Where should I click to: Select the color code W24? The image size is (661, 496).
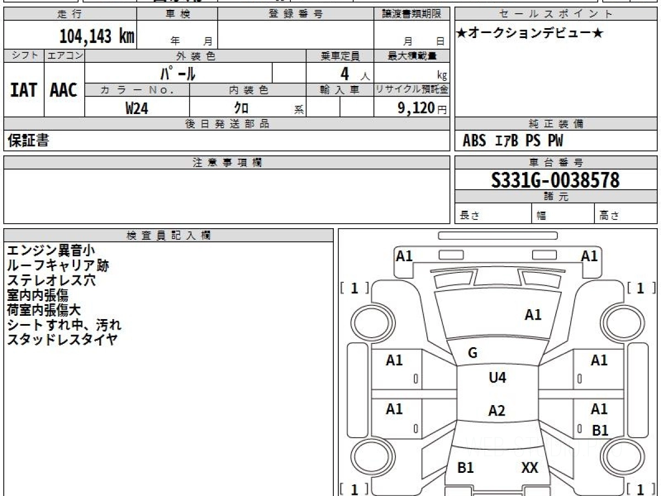pos(137,108)
